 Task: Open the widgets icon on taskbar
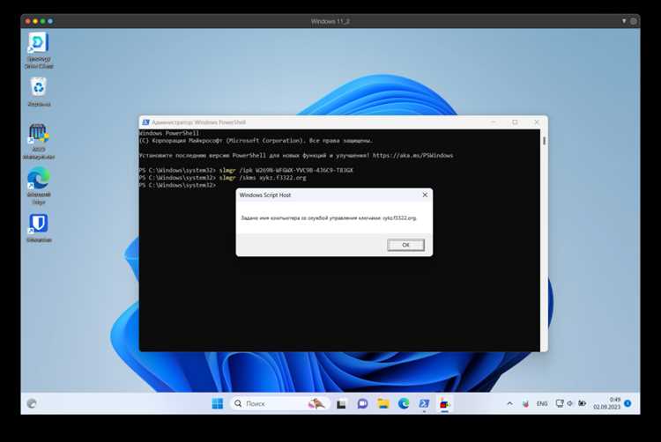pos(32,403)
